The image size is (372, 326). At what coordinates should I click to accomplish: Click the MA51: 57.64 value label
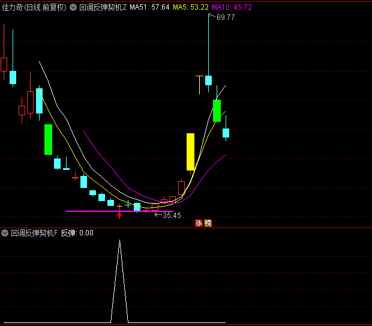point(149,7)
